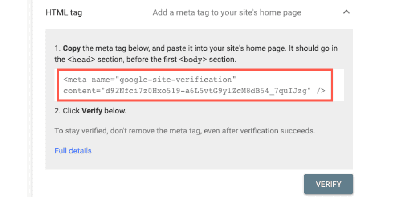Click the closing '/>' of the meta tag

point(321,91)
